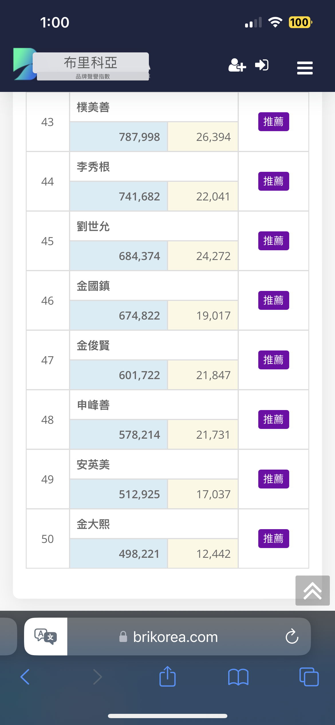Recommend rank 50 金大熙
335x725 pixels.
[273, 539]
